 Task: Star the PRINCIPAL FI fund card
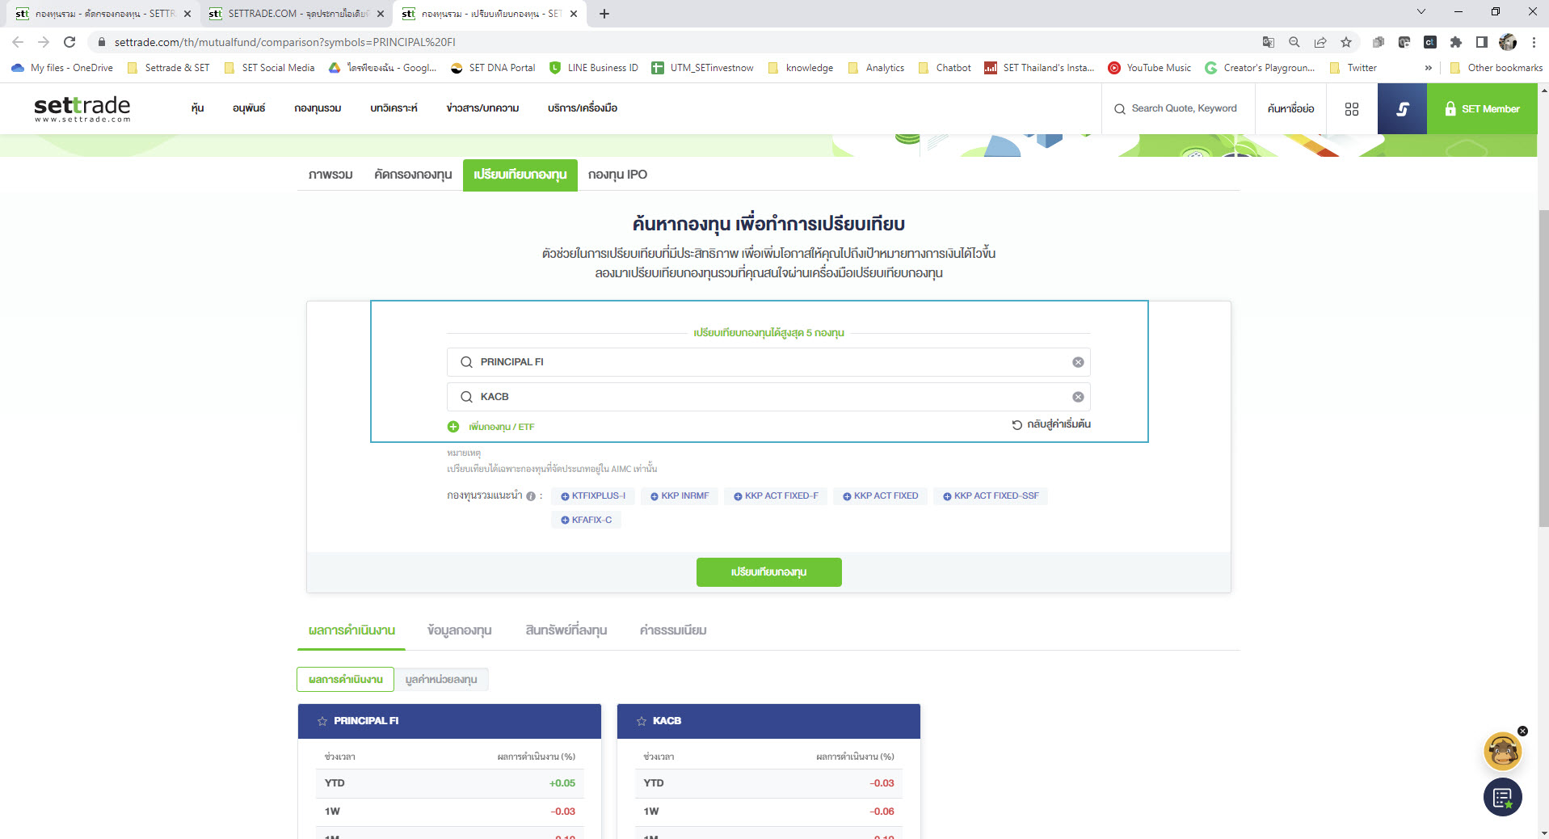point(322,720)
